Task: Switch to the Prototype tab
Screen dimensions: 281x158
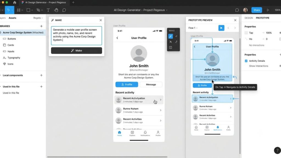Action: 263,18
